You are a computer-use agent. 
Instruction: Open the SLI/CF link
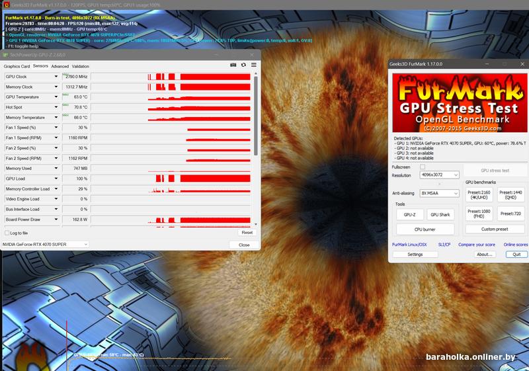click(x=444, y=245)
